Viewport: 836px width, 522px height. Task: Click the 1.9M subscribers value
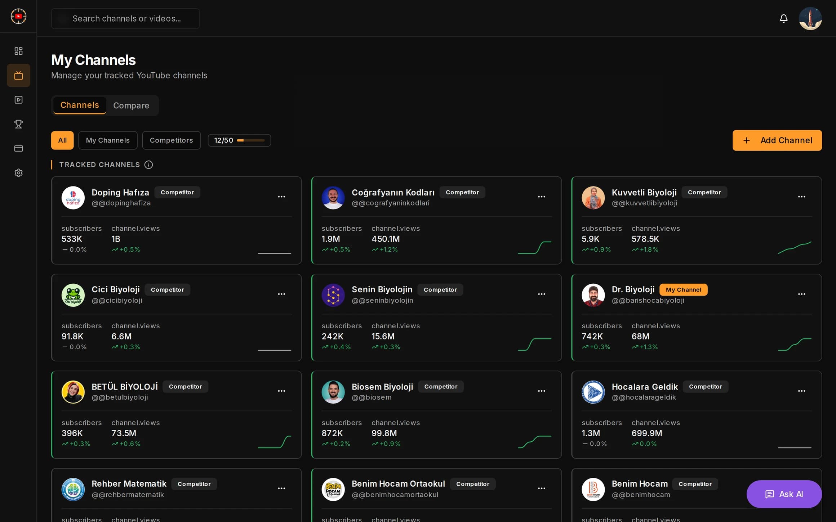(x=330, y=239)
